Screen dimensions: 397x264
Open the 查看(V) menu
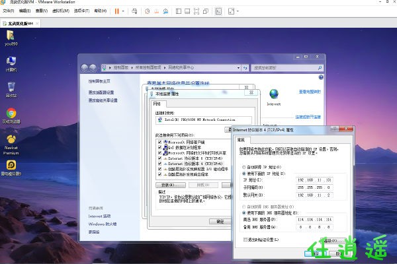42,11
